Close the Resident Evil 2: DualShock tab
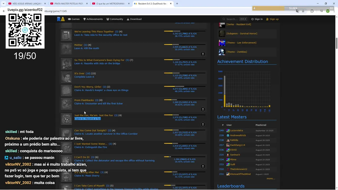Screen dimensions: 338x190 171,4
